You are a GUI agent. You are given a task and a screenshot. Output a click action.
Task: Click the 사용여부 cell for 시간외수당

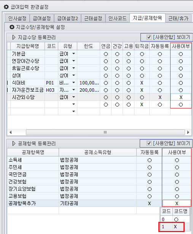(x=181, y=97)
